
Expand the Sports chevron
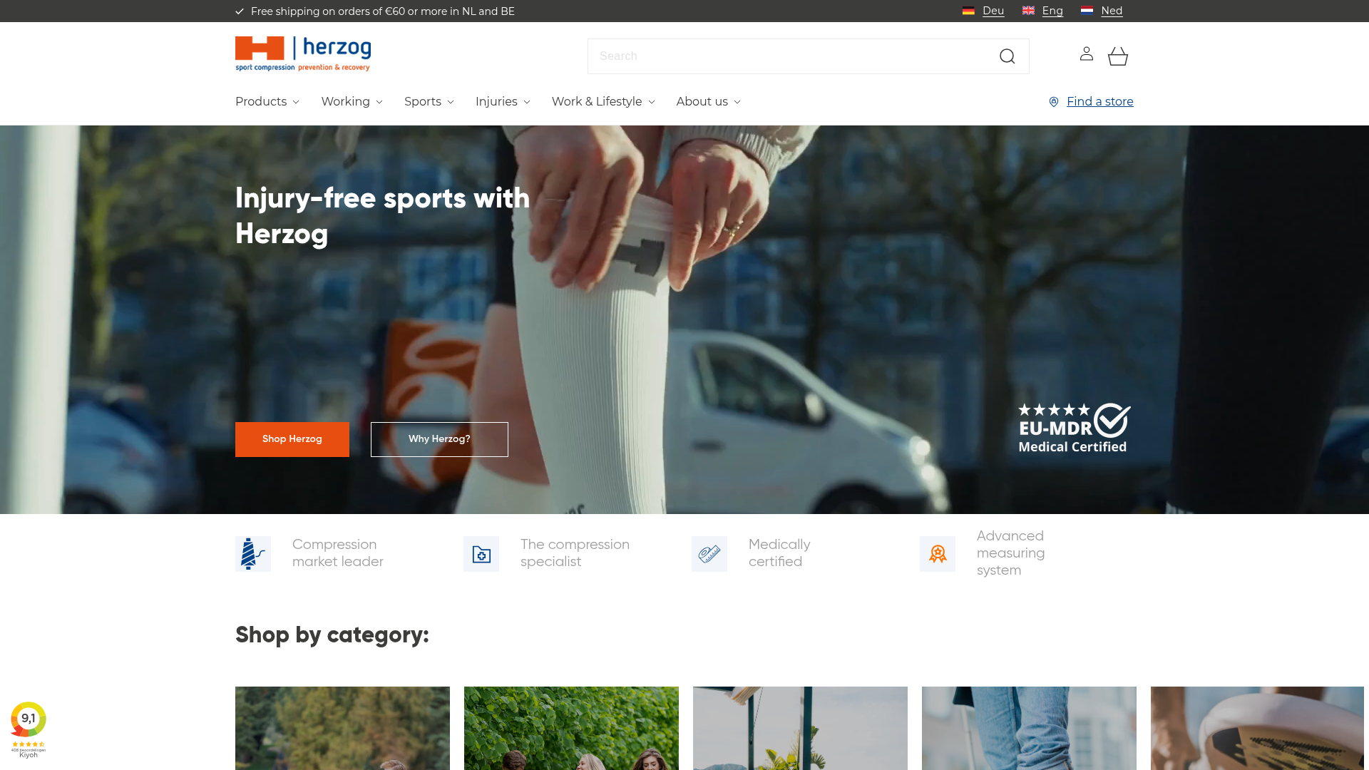click(451, 102)
